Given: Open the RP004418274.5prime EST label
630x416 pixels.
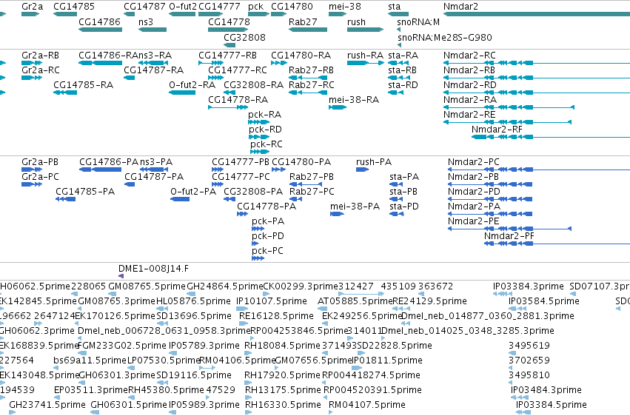Looking at the screenshot, I should [x=371, y=375].
